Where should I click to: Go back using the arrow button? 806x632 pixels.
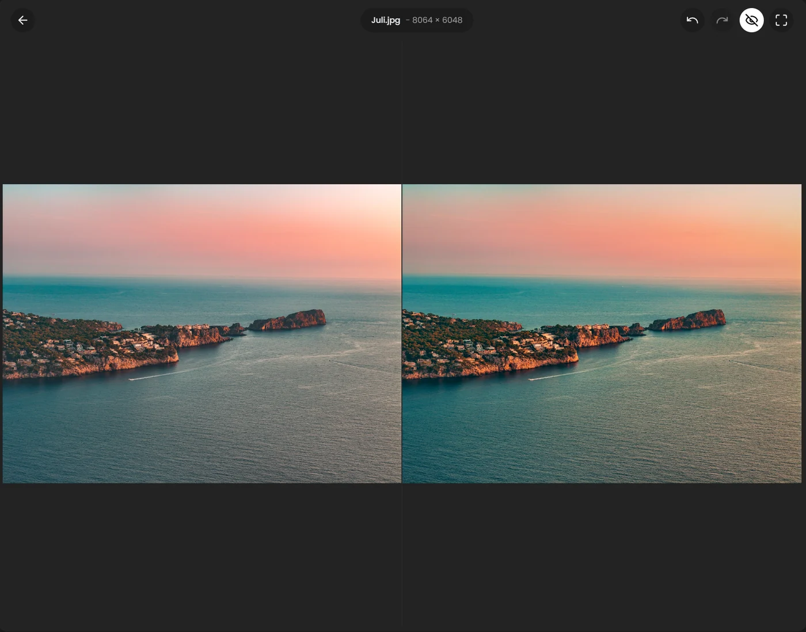click(22, 20)
